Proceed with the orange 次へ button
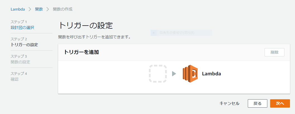The height and width of the screenshot is (114, 295). [280, 103]
